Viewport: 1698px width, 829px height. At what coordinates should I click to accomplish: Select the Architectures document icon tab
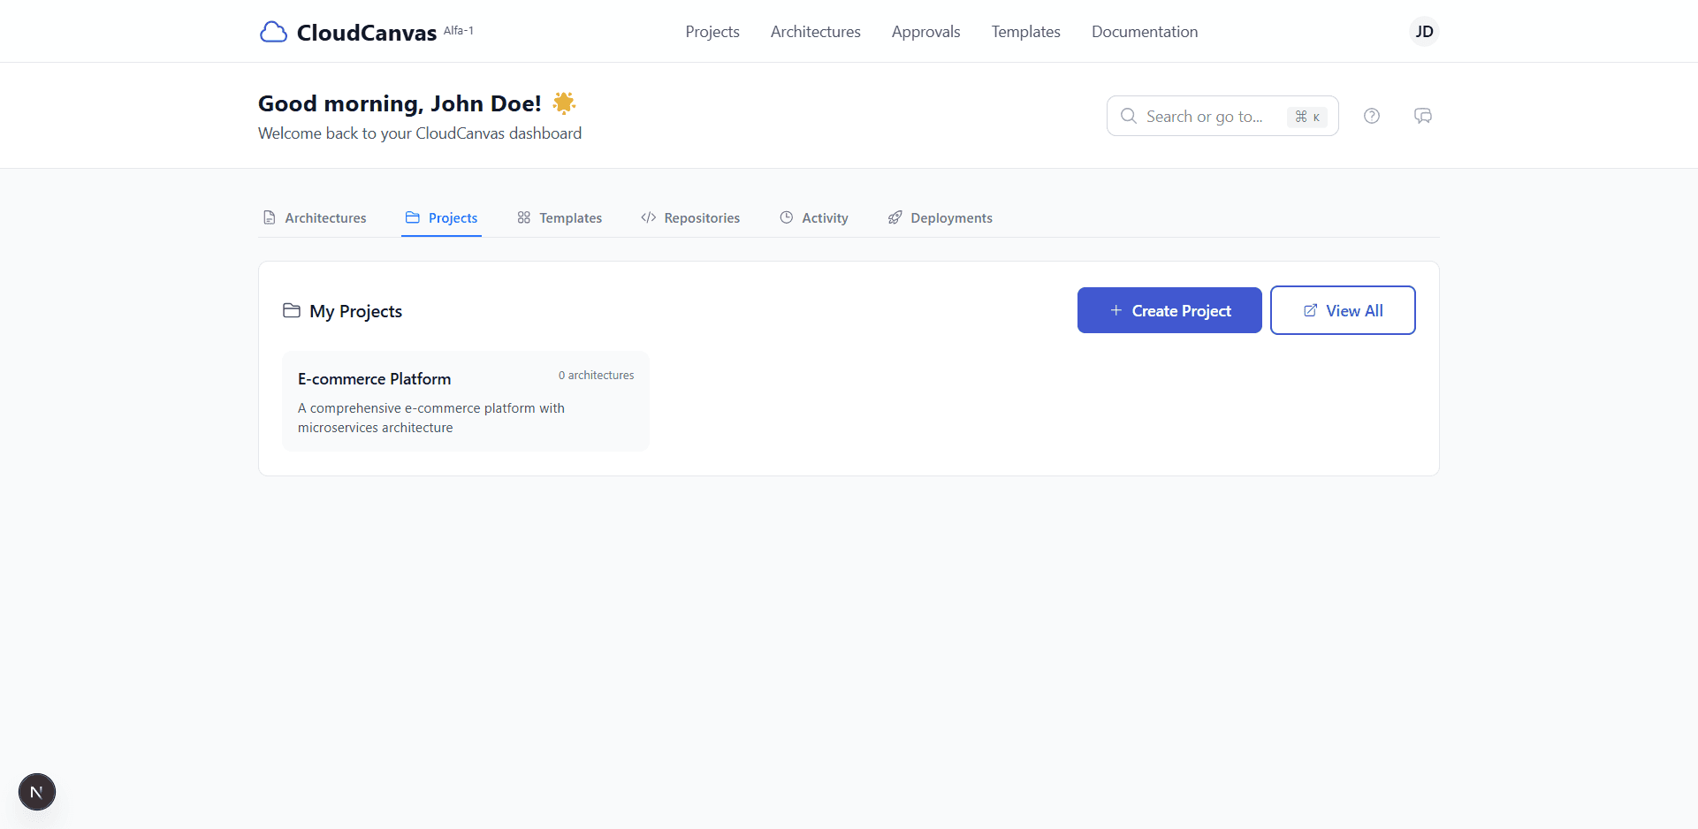pyautogui.click(x=269, y=217)
